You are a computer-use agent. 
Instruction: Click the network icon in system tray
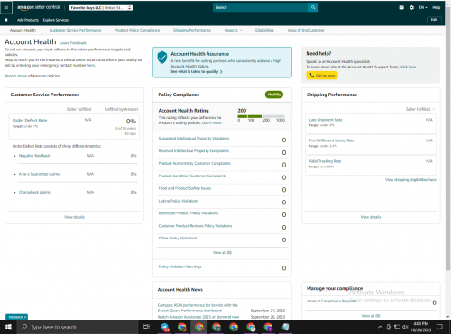(x=397, y=327)
